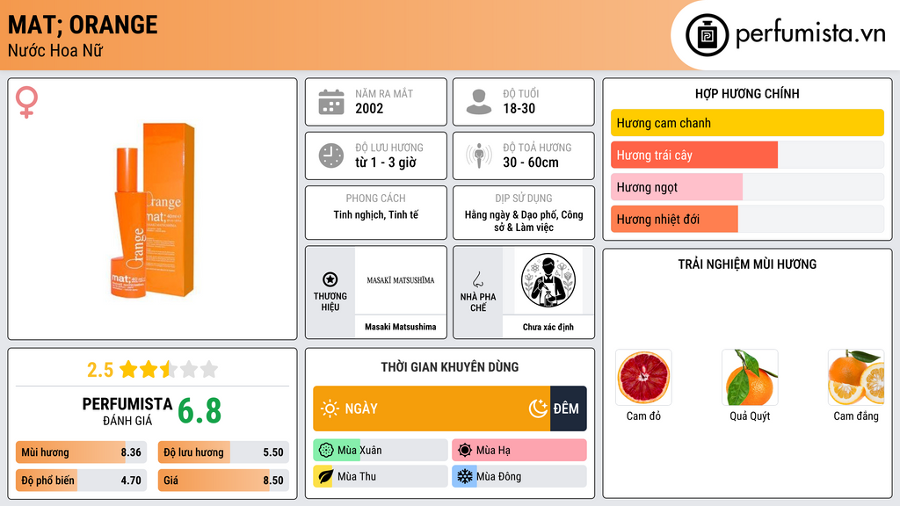This screenshot has width=900, height=506.
Task: Click the age range value 18-30
Action: [x=519, y=108]
